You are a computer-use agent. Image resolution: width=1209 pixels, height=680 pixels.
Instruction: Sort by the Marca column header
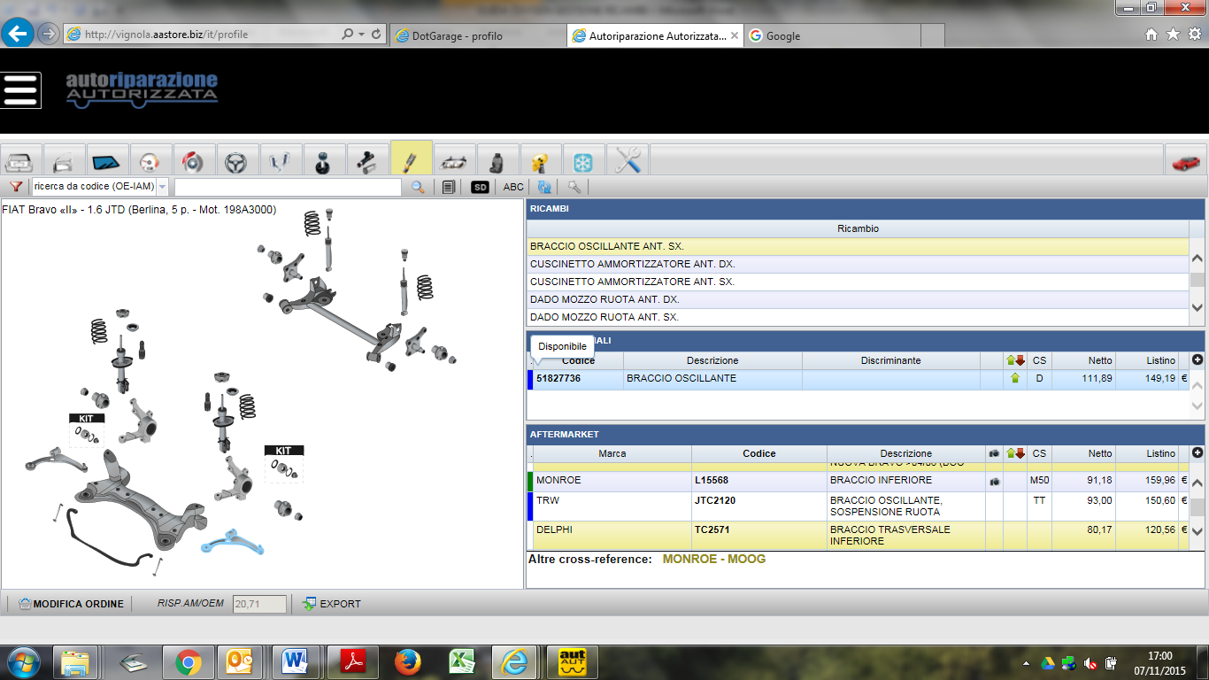point(612,453)
